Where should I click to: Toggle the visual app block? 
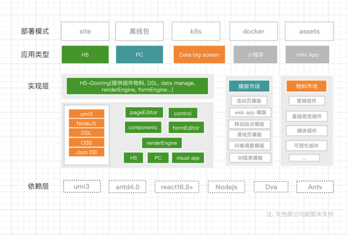(x=188, y=158)
